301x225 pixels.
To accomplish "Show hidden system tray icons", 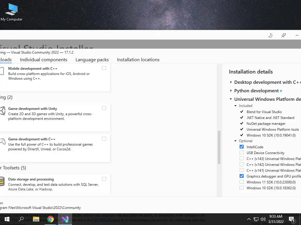I will point(249,219).
